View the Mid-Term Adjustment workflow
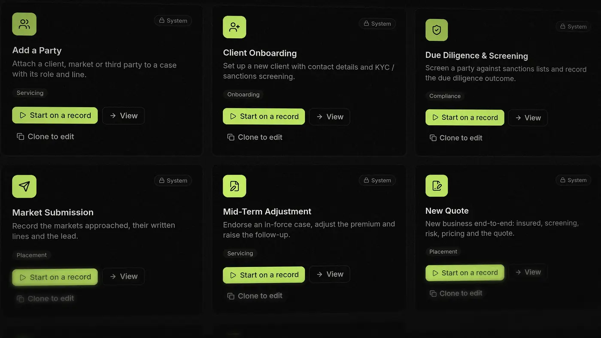The height and width of the screenshot is (338, 601). [x=329, y=274]
